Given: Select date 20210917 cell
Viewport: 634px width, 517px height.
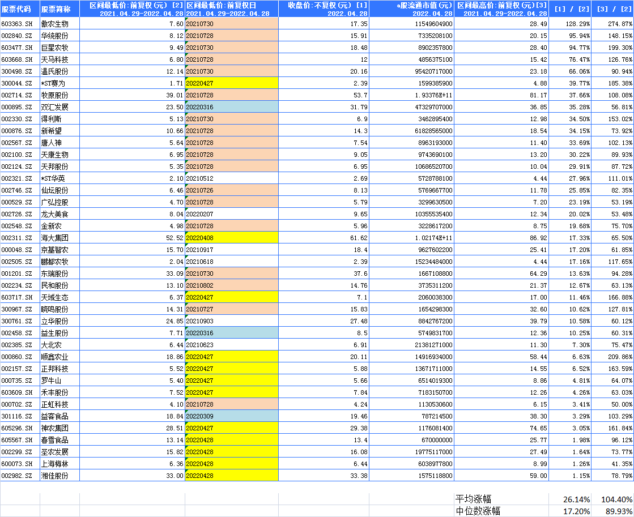Looking at the screenshot, I should [x=232, y=250].
